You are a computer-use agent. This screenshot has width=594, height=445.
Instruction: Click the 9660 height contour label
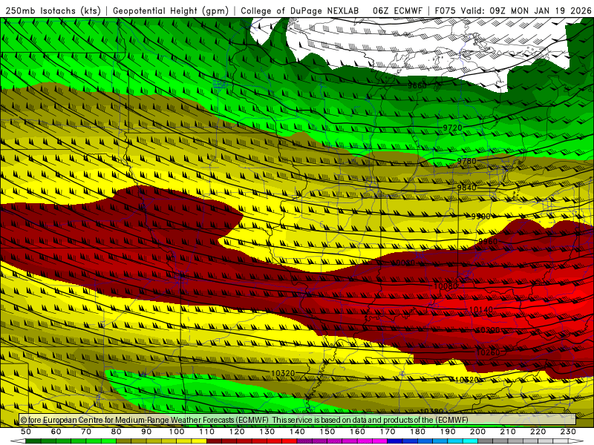(x=417, y=86)
